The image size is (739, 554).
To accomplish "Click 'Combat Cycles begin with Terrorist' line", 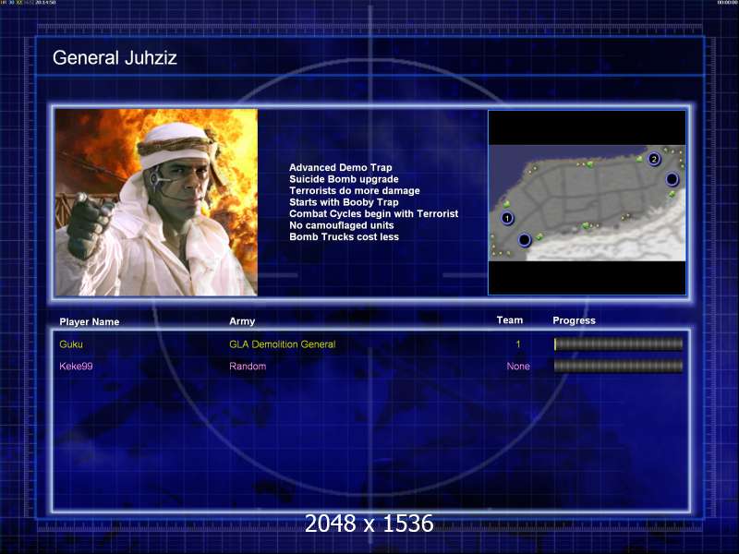I will pos(373,213).
